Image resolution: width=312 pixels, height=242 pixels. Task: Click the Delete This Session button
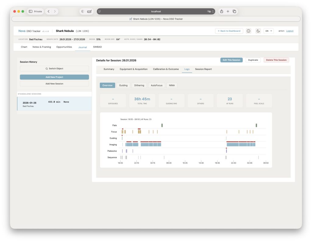(x=276, y=60)
